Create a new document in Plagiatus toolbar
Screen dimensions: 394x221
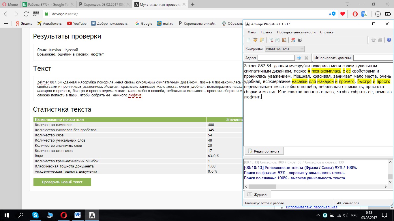pyautogui.click(x=248, y=40)
